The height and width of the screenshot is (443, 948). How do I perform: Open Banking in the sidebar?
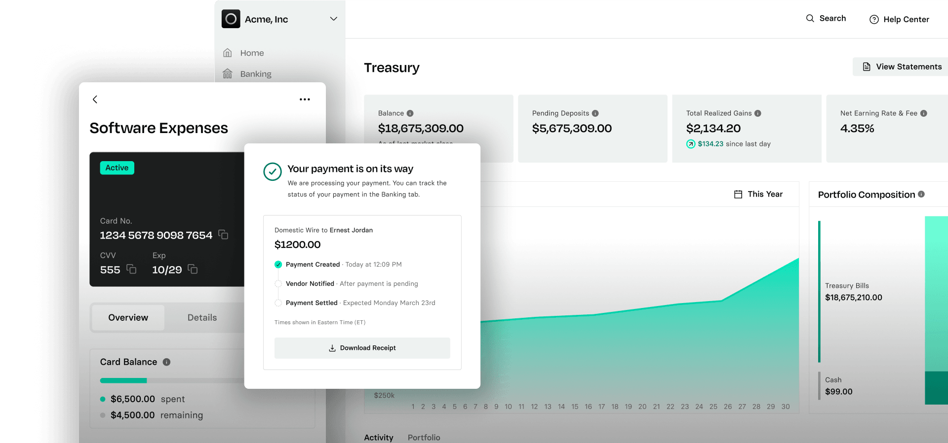point(255,74)
